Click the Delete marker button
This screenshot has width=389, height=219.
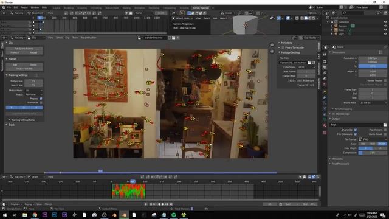click(x=33, y=65)
